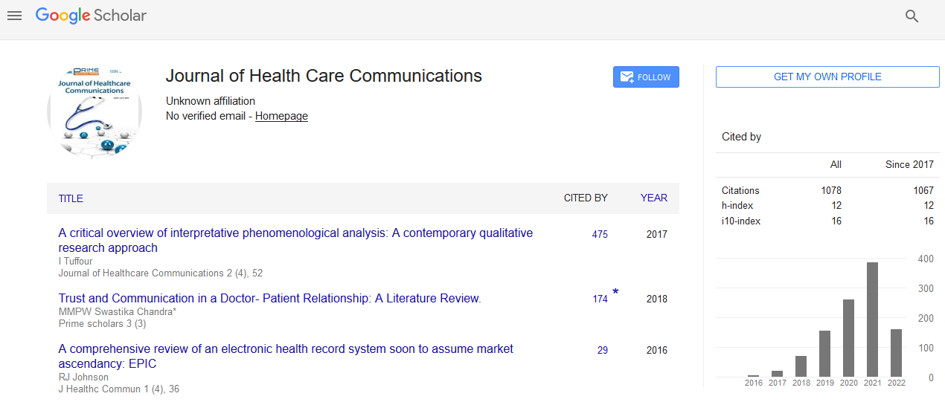Click the journal profile picture
The height and width of the screenshot is (402, 945).
pyautogui.click(x=95, y=111)
